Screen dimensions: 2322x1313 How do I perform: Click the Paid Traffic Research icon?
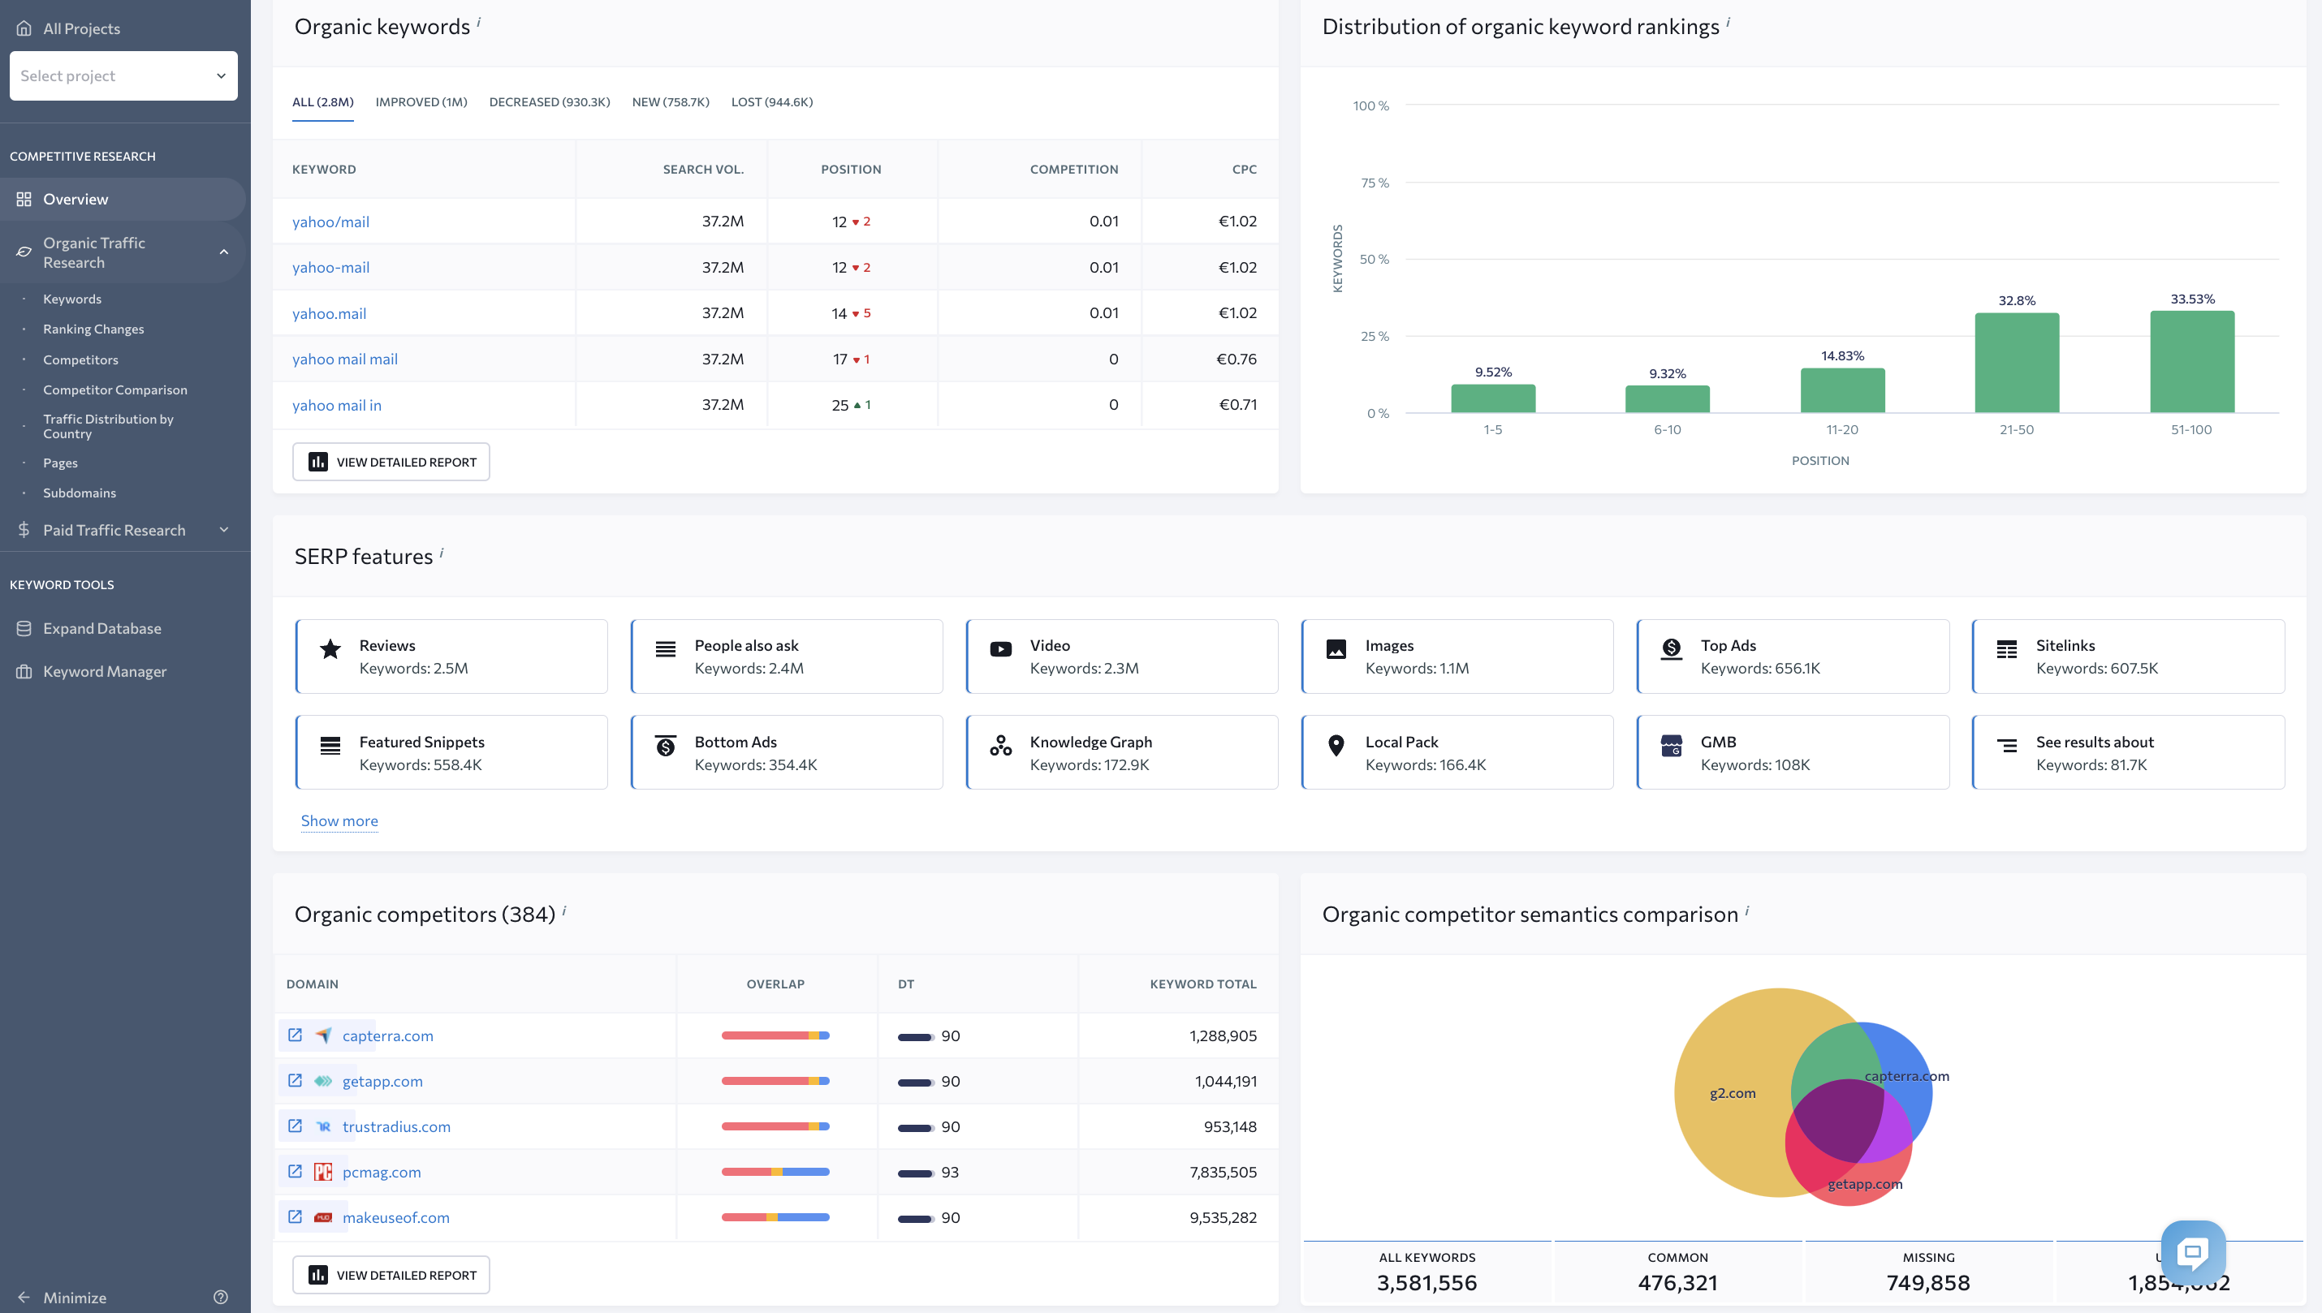(23, 529)
